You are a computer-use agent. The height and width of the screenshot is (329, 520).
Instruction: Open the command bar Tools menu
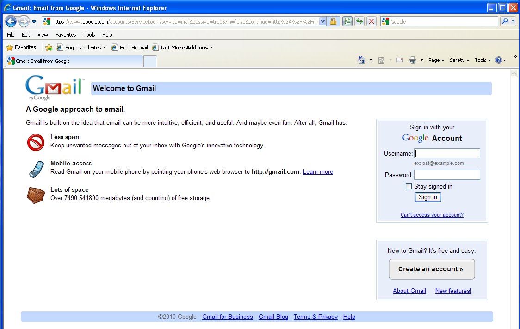click(483, 60)
